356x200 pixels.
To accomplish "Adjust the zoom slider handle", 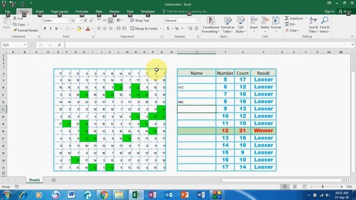I will pos(323,187).
